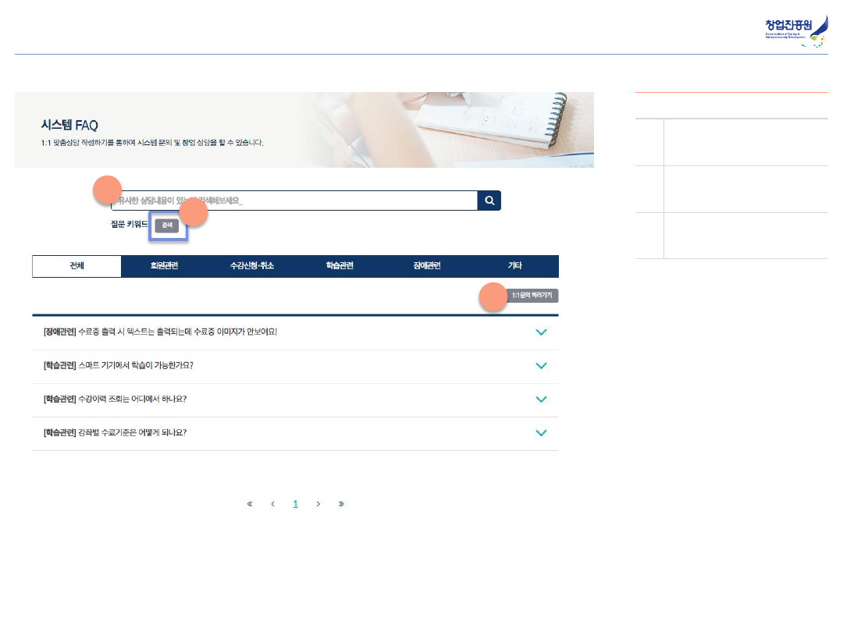Select page 1 in the pagination
The width and height of the screenshot is (843, 632).
[295, 504]
